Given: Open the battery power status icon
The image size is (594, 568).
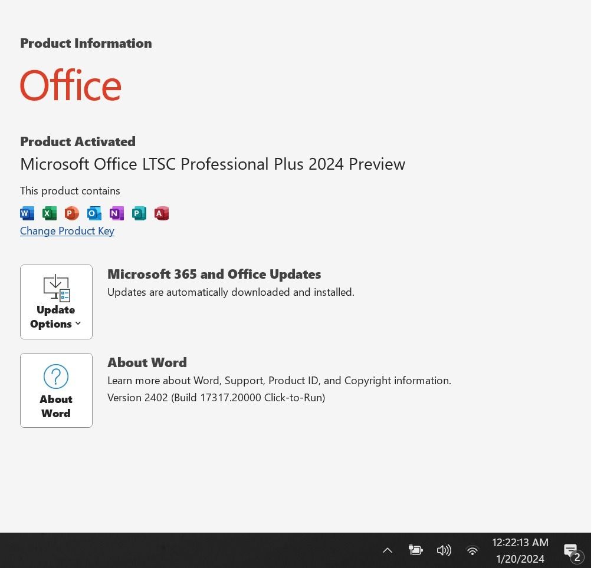Looking at the screenshot, I should pyautogui.click(x=416, y=550).
